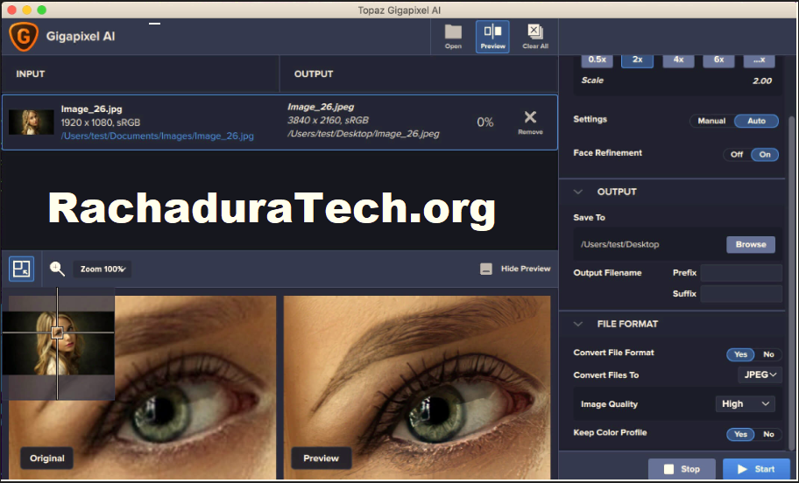Image resolution: width=799 pixels, height=483 pixels.
Task: Click the macOS yellow minimize button
Action: (x=26, y=10)
